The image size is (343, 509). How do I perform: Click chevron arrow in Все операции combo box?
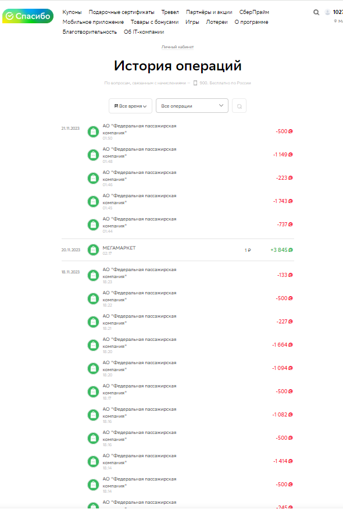(221, 105)
